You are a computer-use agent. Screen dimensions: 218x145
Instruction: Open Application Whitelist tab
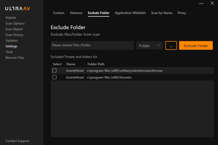point(130,13)
